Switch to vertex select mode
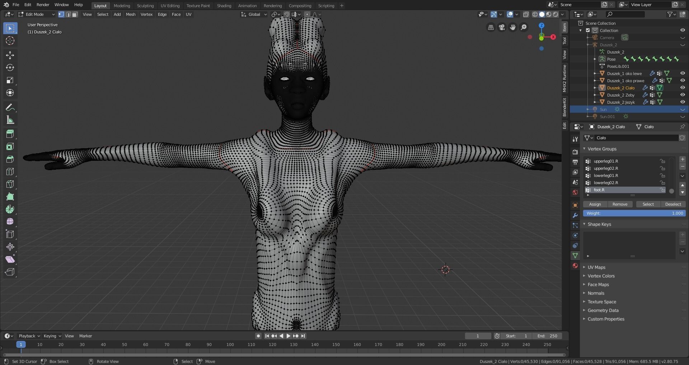This screenshot has height=365, width=689. 61,14
